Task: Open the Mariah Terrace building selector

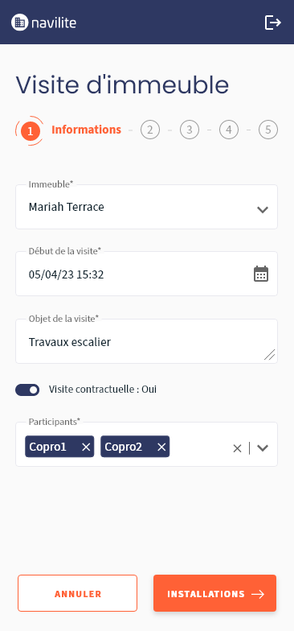Action: (146, 207)
